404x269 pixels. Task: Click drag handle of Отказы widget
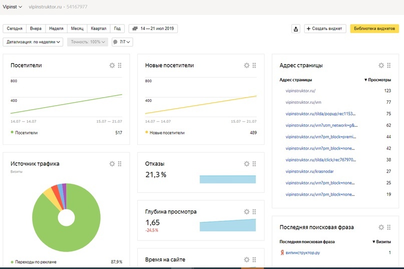pos(254,163)
